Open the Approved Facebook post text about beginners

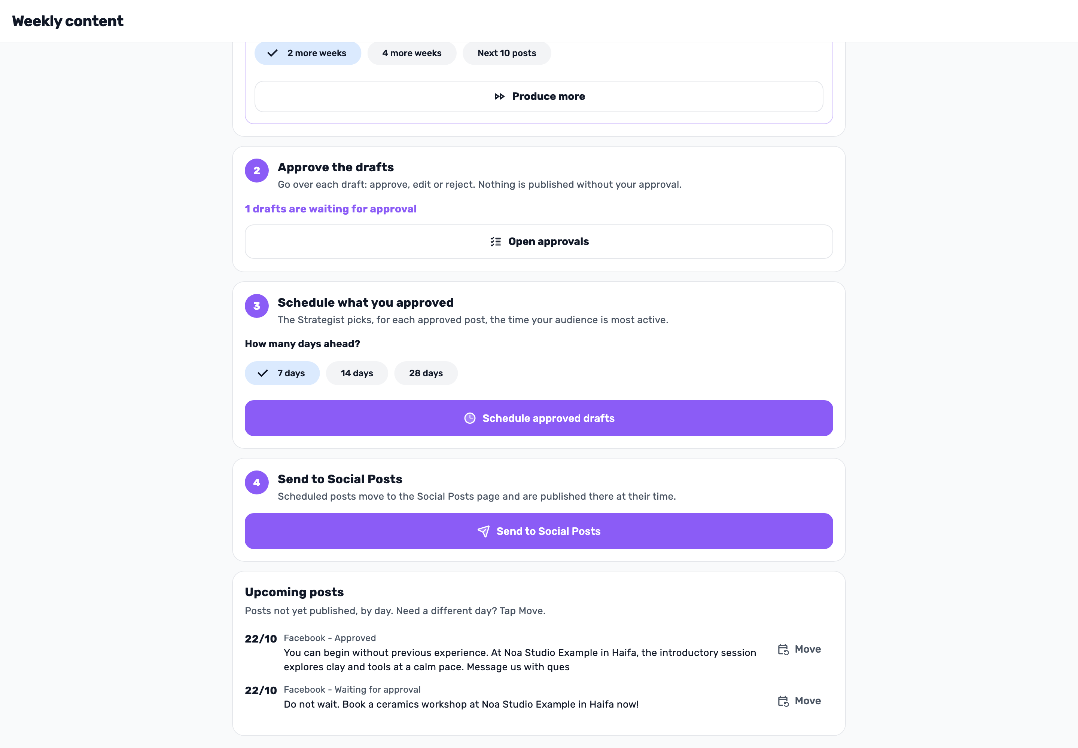point(520,660)
